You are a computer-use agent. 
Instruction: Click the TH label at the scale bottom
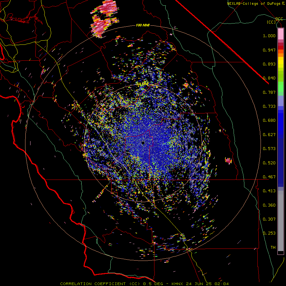point(273,248)
